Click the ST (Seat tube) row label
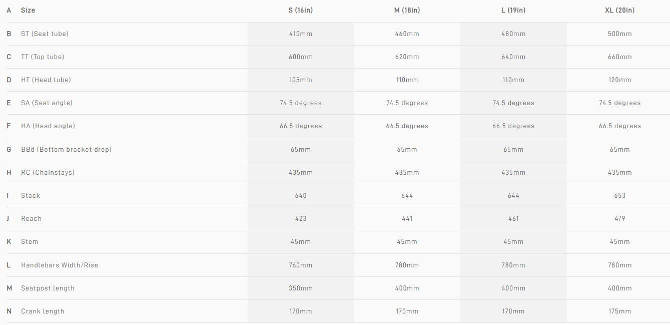The image size is (670, 325). (x=45, y=34)
